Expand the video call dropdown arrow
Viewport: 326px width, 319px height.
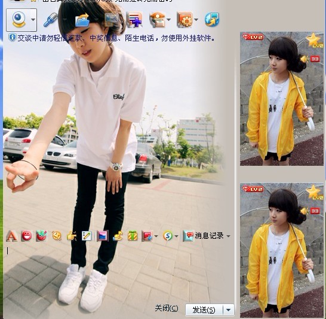pos(33,20)
